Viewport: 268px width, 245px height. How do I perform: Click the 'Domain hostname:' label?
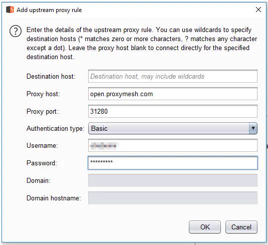point(54,198)
